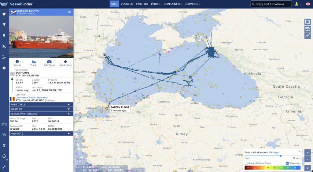
Task: Expand the PORT CALLS section
Action: 41,105
